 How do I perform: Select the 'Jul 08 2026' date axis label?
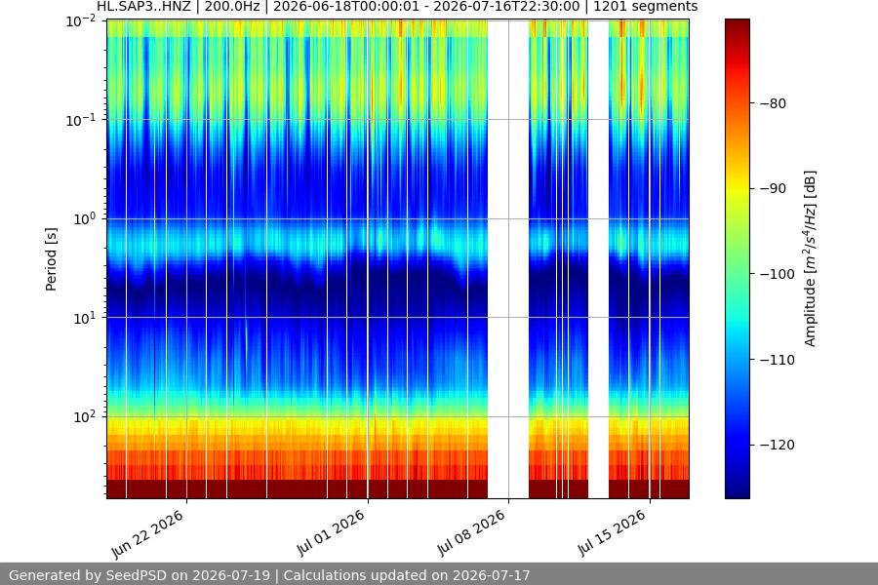471,533
